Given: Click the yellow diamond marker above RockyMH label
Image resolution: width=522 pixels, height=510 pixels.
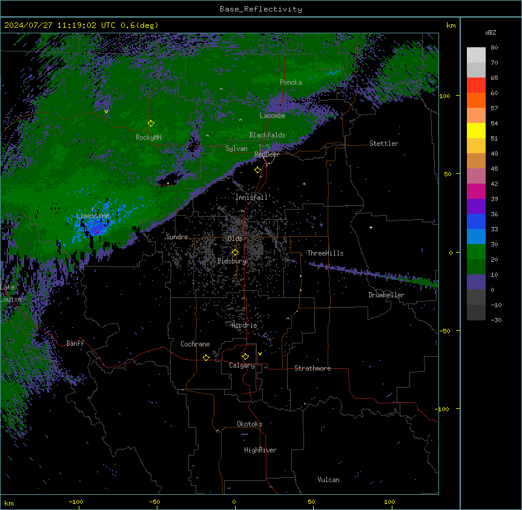Looking at the screenshot, I should (x=151, y=124).
